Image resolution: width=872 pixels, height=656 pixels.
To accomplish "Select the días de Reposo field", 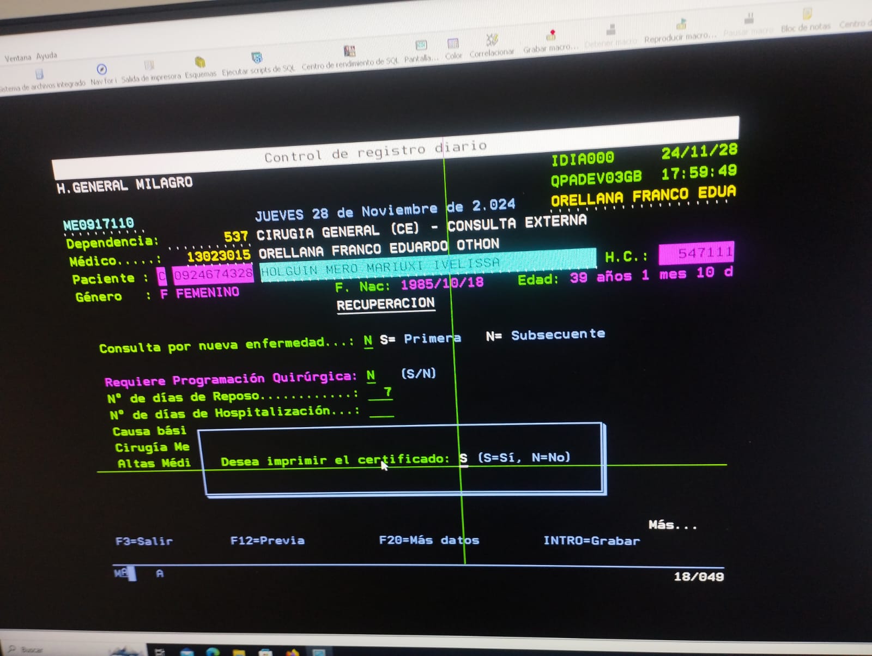I will [x=381, y=393].
